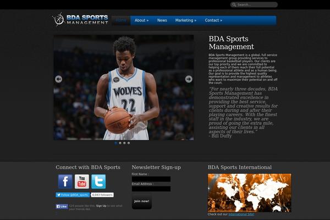
Task: Select the fourth slideshow dot
Action: point(129,143)
